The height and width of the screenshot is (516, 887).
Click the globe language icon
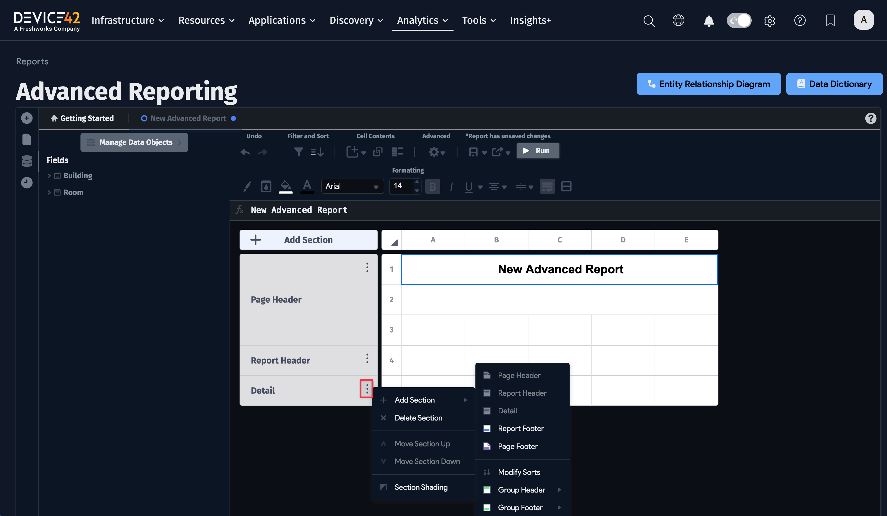[x=678, y=20]
